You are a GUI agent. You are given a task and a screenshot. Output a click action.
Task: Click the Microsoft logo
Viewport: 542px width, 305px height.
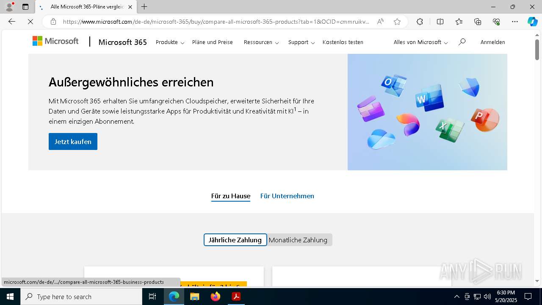[55, 41]
